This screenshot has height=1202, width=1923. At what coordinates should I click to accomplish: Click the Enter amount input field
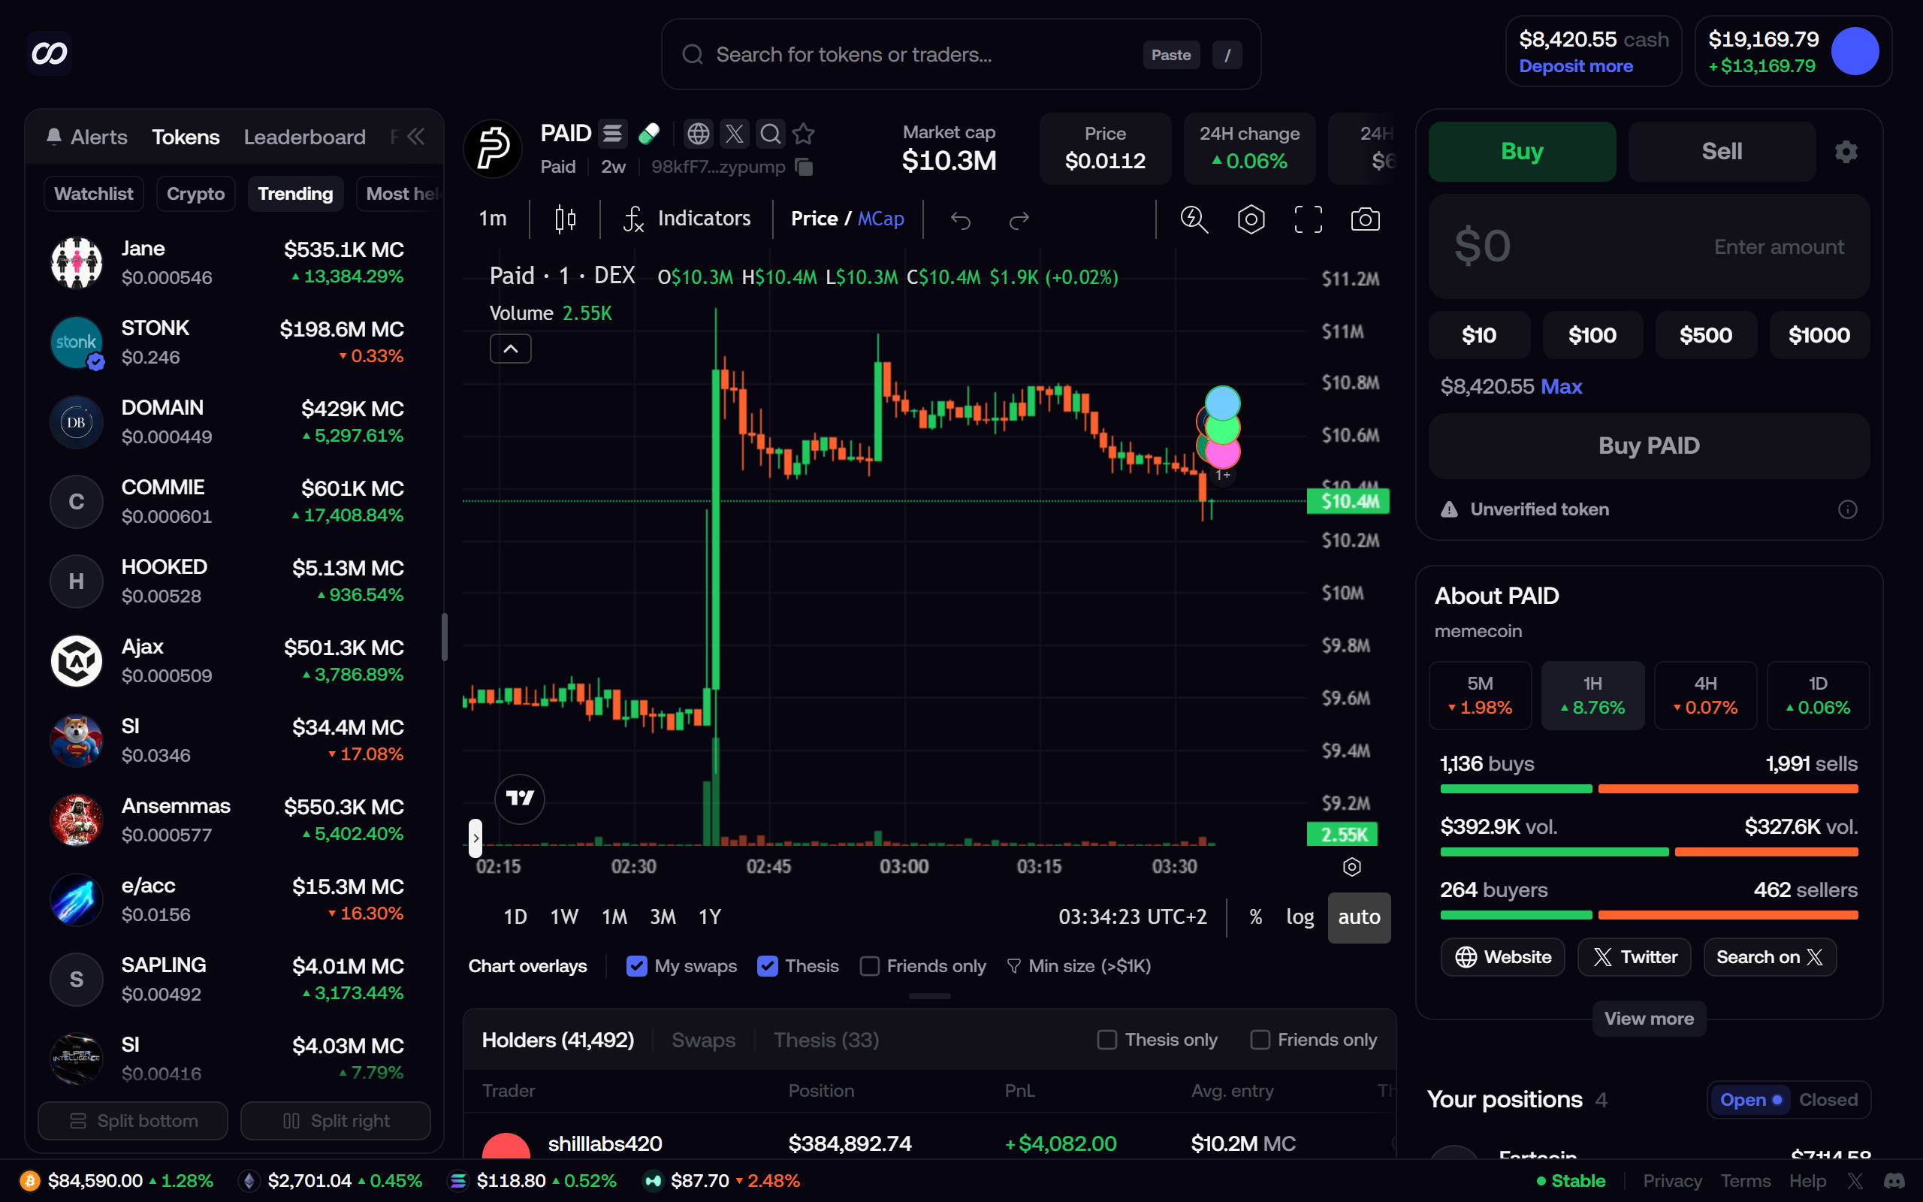pos(1649,246)
